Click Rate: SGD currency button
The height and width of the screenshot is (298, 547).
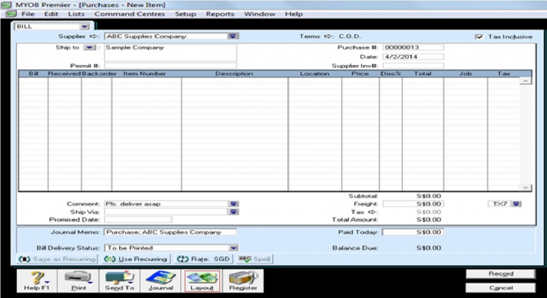click(203, 259)
